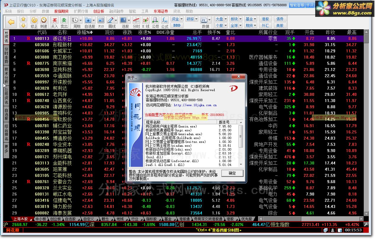The image size is (375, 239).
Task: Sort by the 涨幅% column header
Action: (x=85, y=33)
